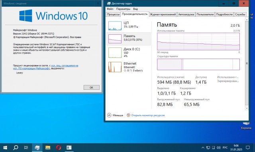Image resolution: width=255 pixels, height=152 pixels.
Task: Open the Открыть монитор ресурсов link
Action: tap(148, 115)
